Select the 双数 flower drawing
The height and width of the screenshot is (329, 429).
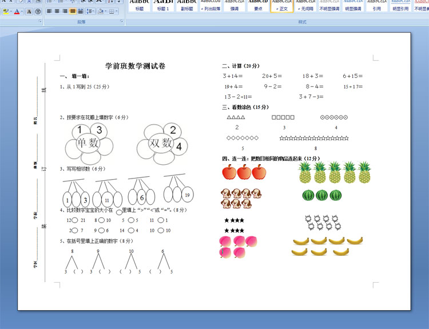162,144
